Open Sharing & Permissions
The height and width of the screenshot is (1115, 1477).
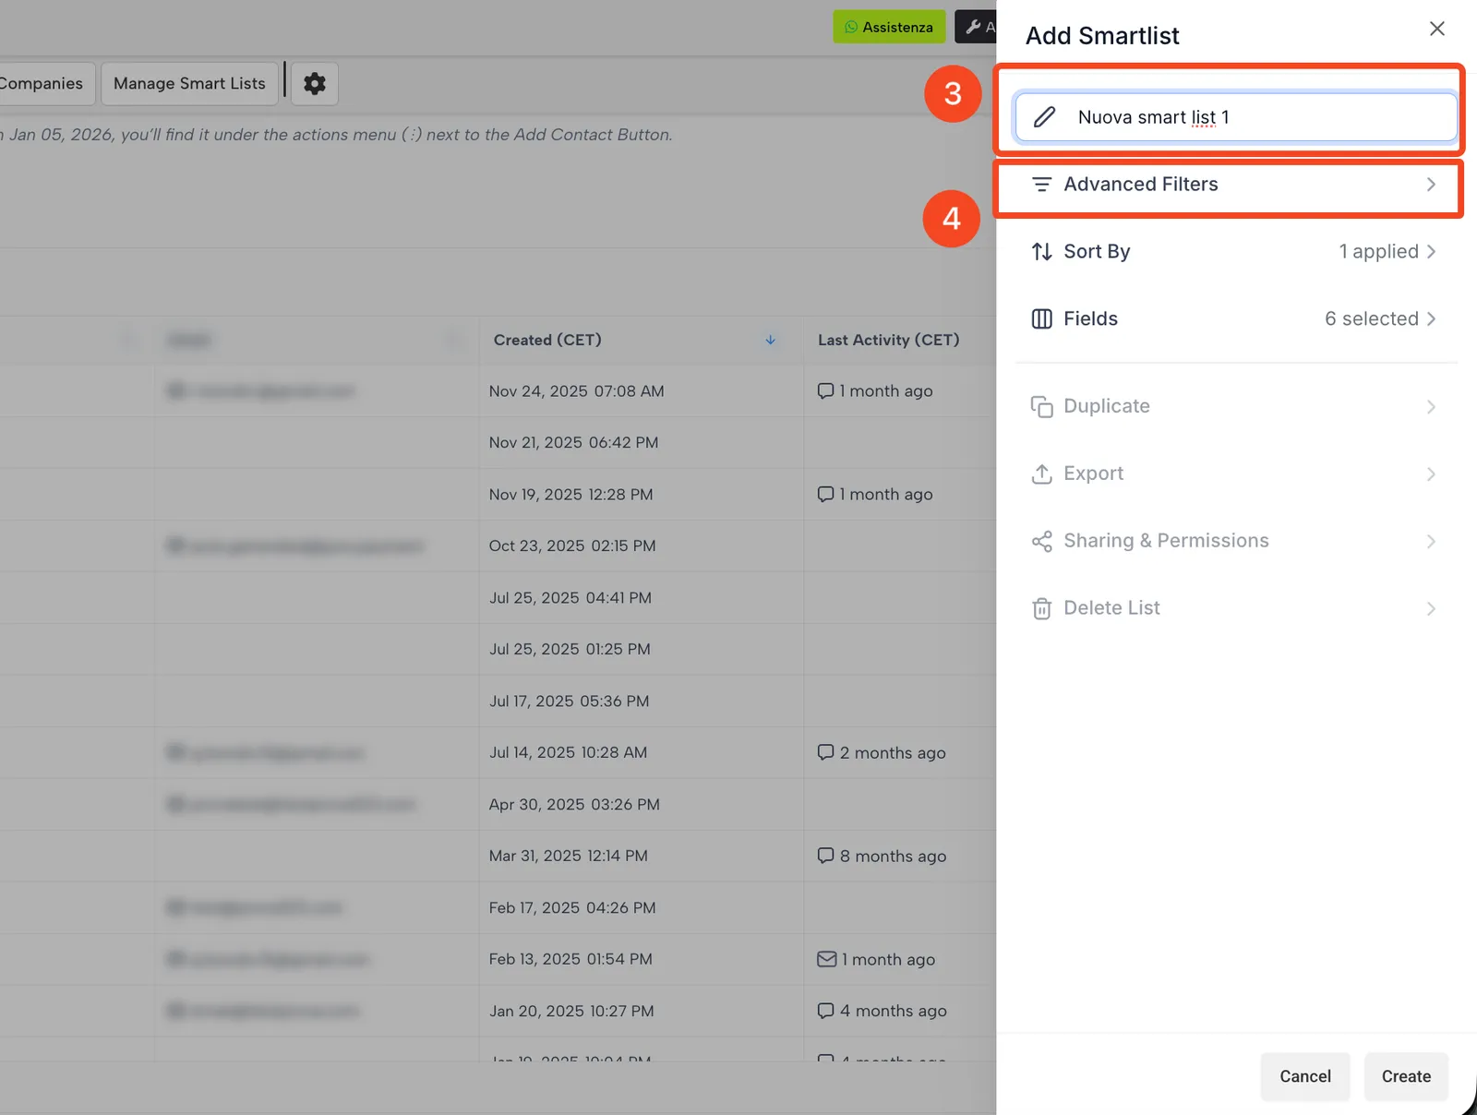1235,542
